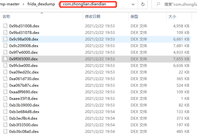Viewport: 197px width, 136px height.
Task: Click the file icon of 0xb3ecf8c4.dex
Action: click(x=5, y=118)
